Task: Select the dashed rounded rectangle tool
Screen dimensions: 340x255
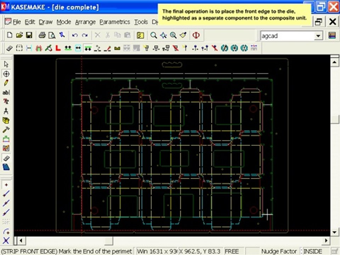Action: click(19, 48)
